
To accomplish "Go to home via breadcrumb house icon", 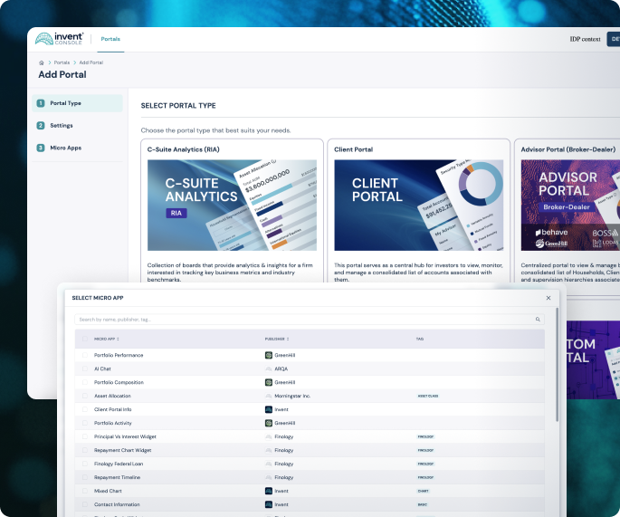I will [x=41, y=62].
